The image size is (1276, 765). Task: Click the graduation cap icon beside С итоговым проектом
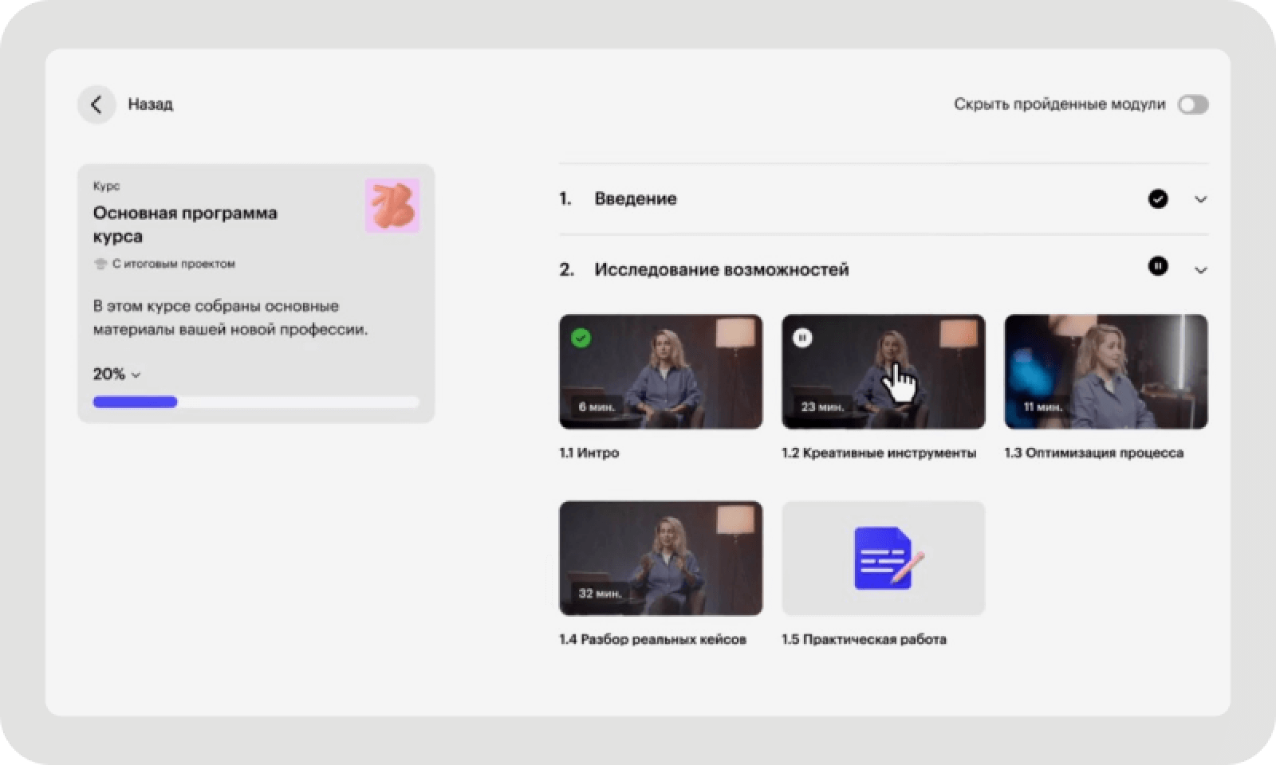point(100,264)
